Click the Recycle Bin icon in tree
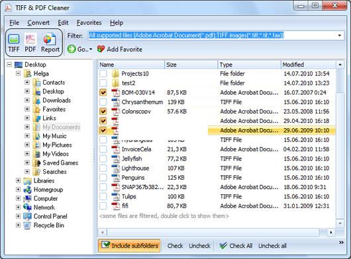This screenshot has width=351, height=259. pyautogui.click(x=27, y=225)
